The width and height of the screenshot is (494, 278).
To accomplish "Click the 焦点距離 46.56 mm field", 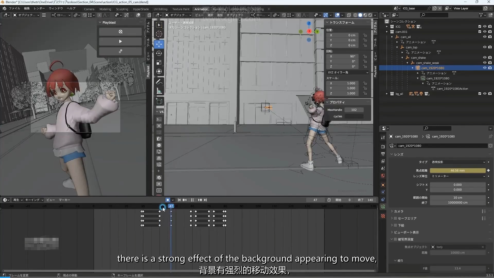I will 457,170.
